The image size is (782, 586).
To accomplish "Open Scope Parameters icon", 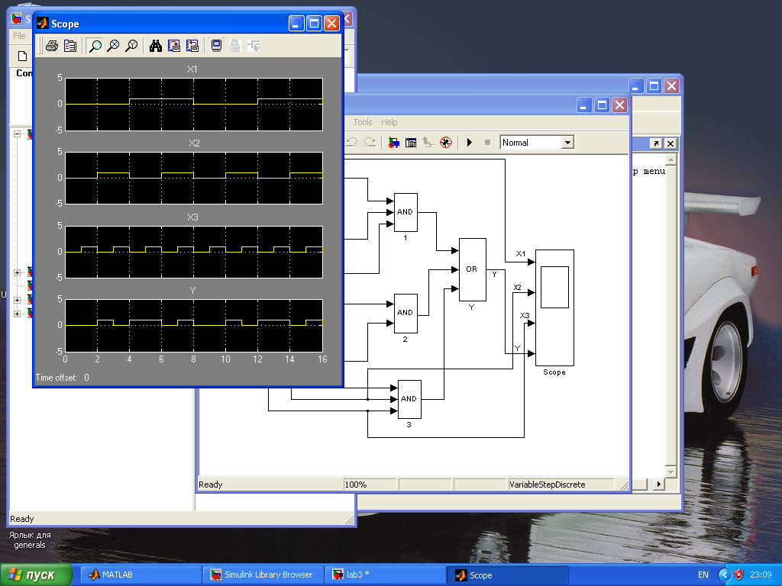I will 70,47.
